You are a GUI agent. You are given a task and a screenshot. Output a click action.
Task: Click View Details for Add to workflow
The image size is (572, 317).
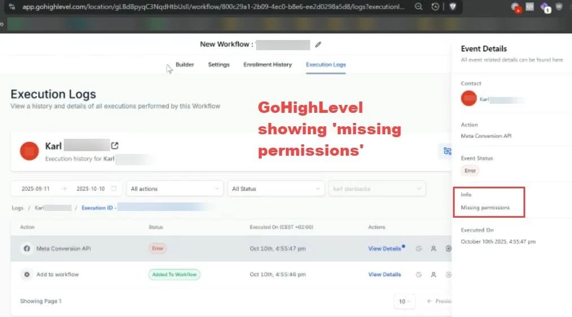(385, 274)
